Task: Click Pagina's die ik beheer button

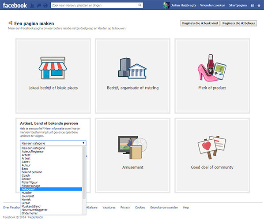Action: point(239,23)
